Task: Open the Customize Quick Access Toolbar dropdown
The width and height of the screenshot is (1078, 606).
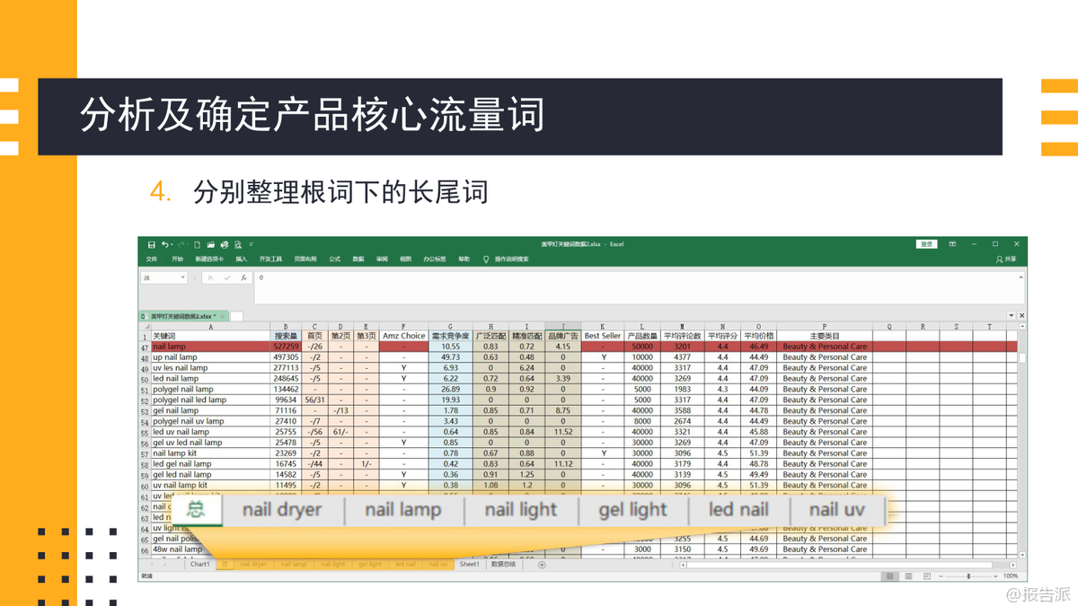Action: pyautogui.click(x=252, y=244)
